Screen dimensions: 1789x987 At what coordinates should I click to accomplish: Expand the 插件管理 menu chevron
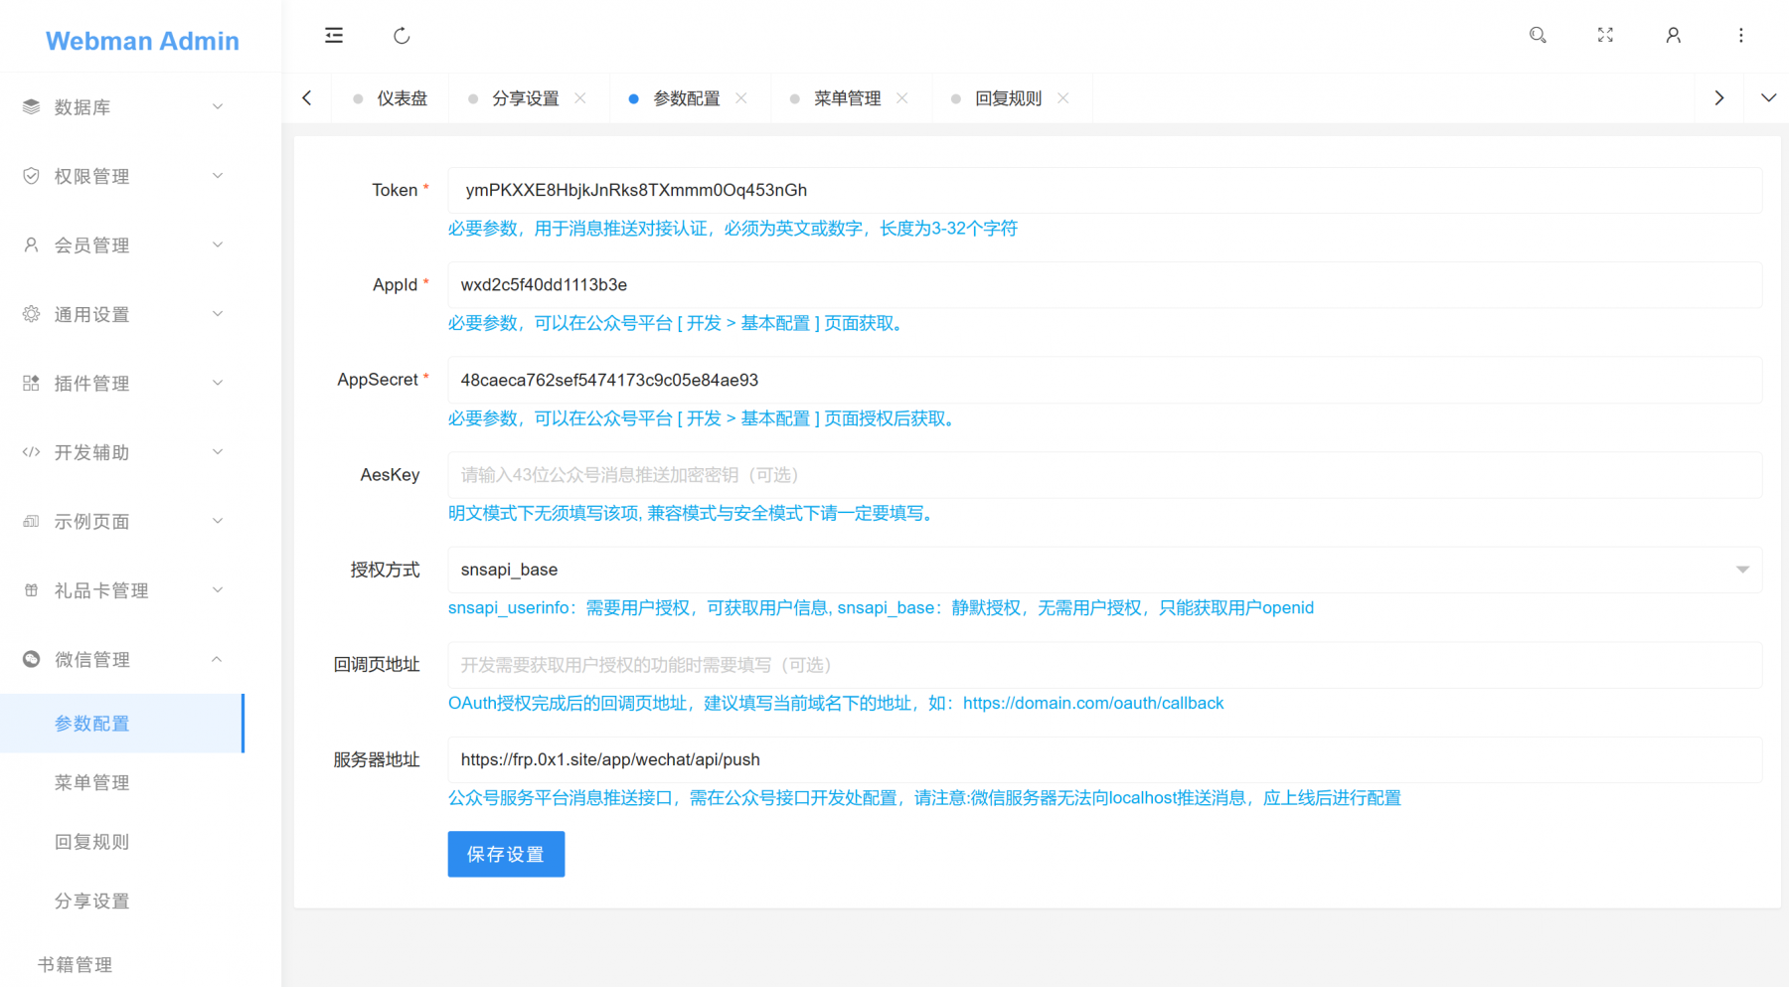tap(218, 383)
